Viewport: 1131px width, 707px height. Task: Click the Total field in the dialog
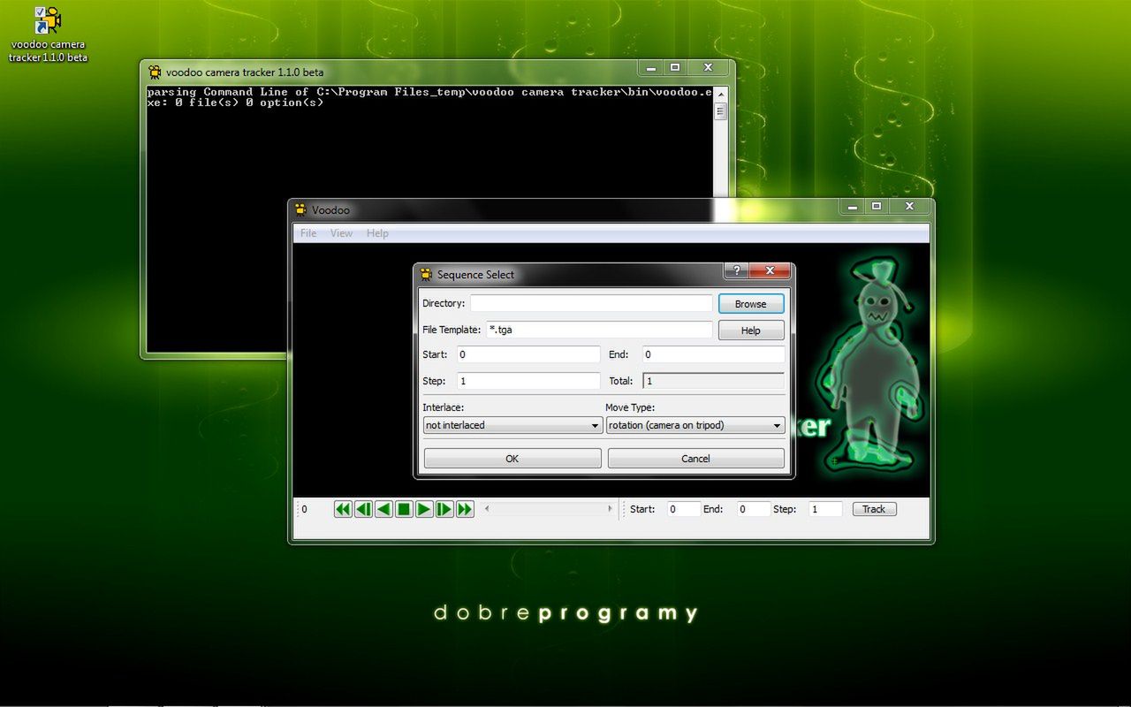point(714,381)
